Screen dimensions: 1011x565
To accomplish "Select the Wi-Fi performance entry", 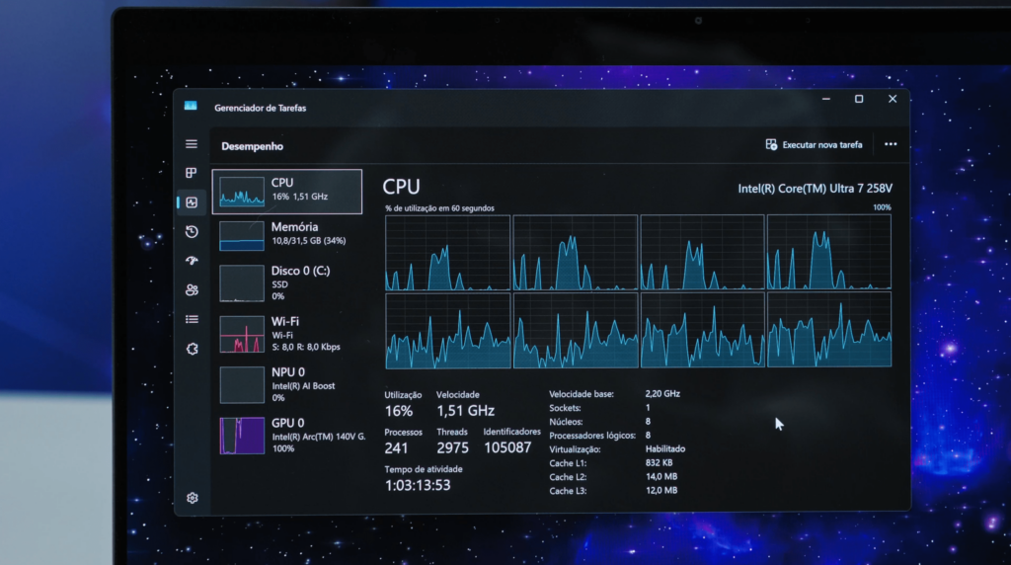I will (x=287, y=334).
